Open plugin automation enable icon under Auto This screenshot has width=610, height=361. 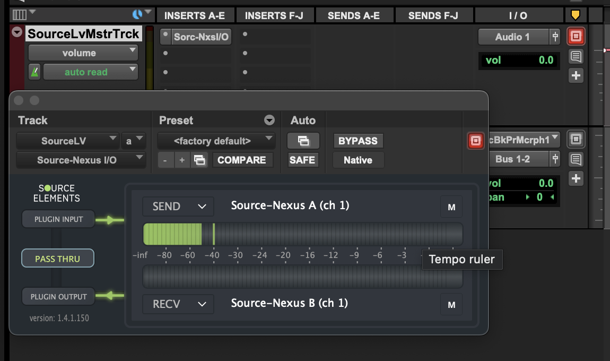[303, 141]
